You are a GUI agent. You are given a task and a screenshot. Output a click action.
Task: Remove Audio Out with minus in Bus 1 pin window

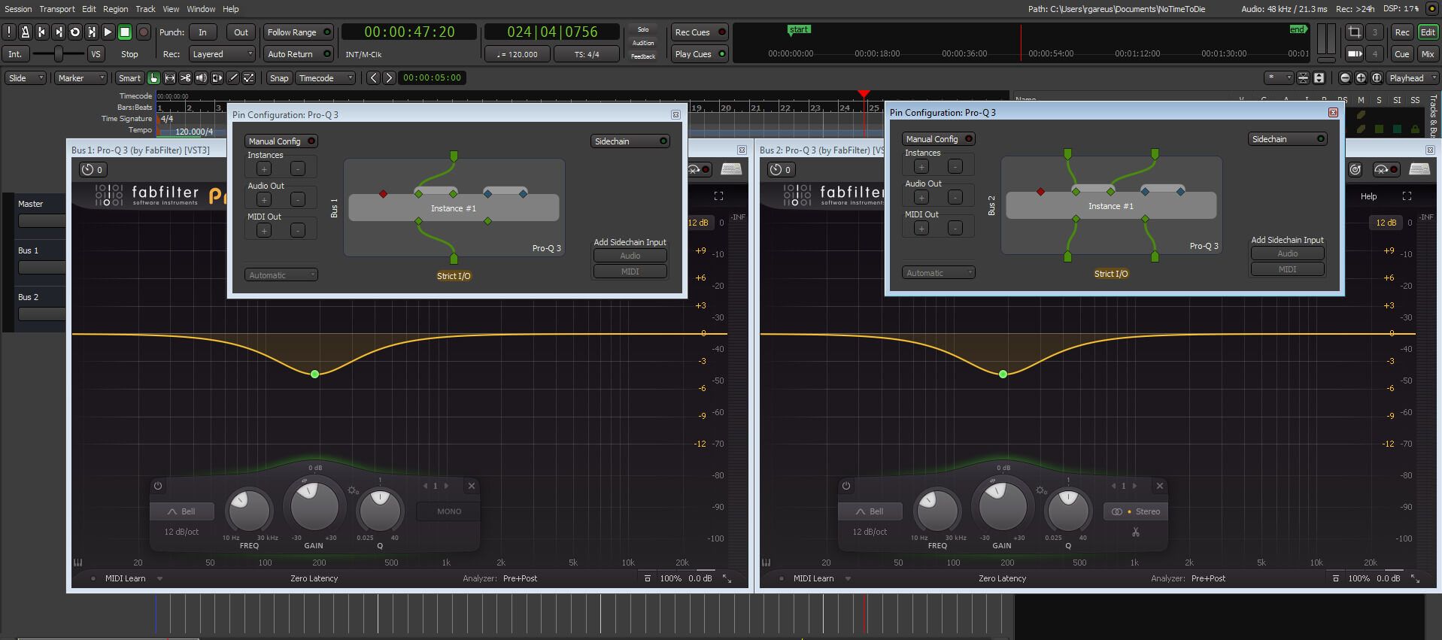tap(298, 200)
